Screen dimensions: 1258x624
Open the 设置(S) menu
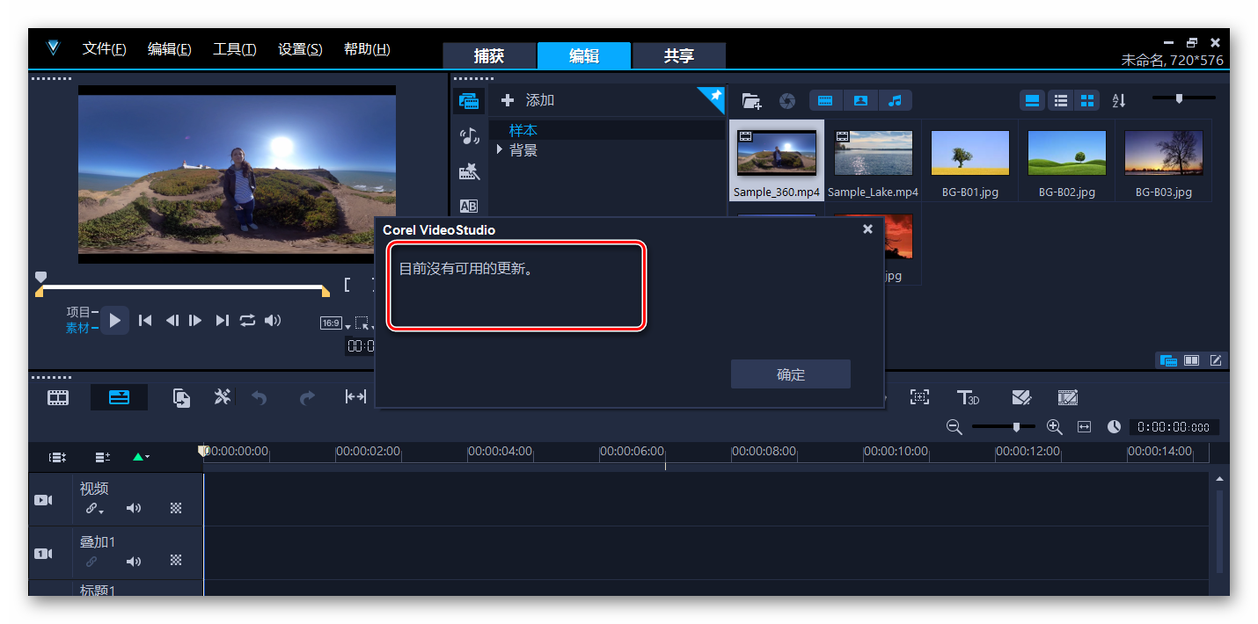pyautogui.click(x=300, y=49)
